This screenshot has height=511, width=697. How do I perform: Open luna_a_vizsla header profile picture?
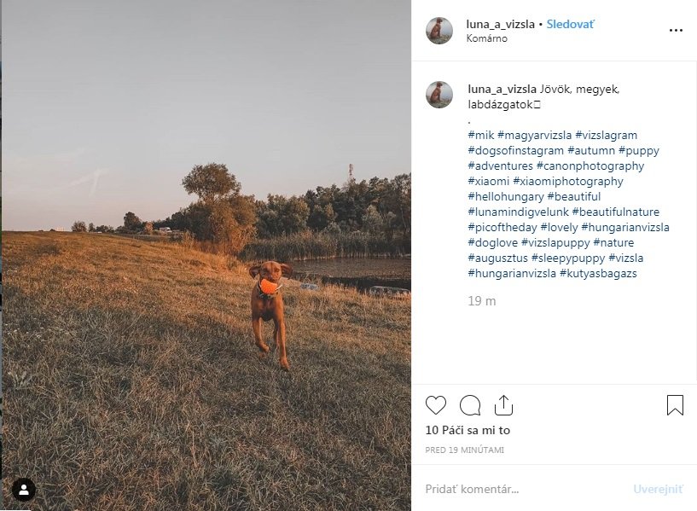click(x=439, y=31)
